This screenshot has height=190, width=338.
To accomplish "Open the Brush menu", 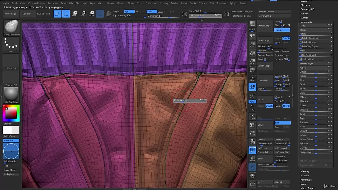I will tap(14, 3).
